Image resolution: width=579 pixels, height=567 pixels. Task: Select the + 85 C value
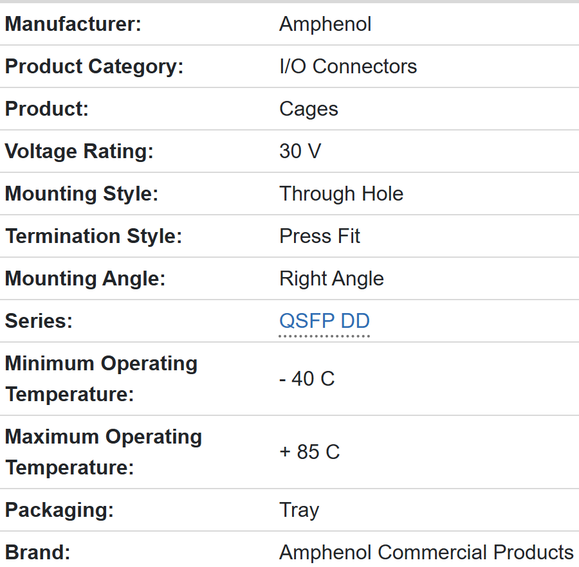(x=309, y=452)
